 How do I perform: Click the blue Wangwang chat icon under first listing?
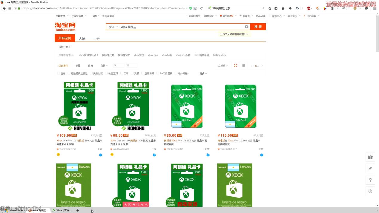(101, 155)
